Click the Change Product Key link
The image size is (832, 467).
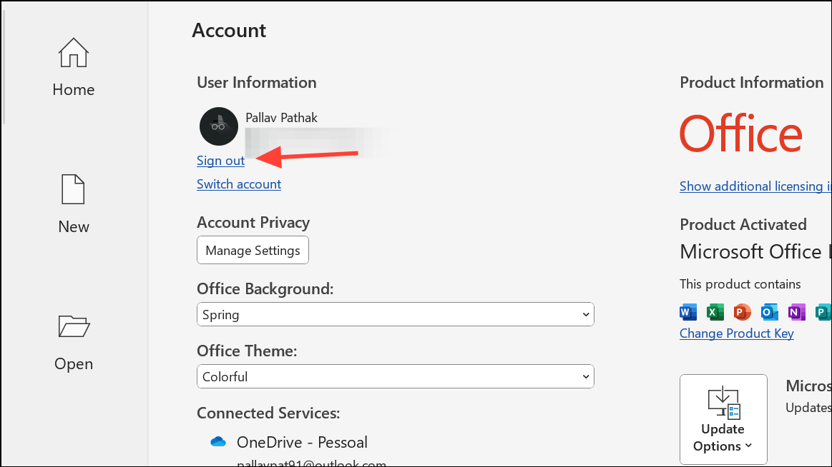pos(736,333)
